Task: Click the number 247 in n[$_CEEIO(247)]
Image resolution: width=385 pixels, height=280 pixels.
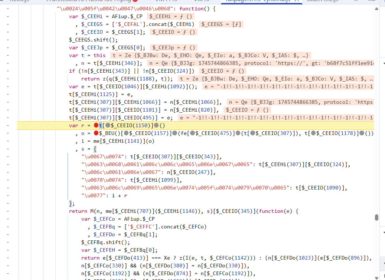Action: click(202, 172)
